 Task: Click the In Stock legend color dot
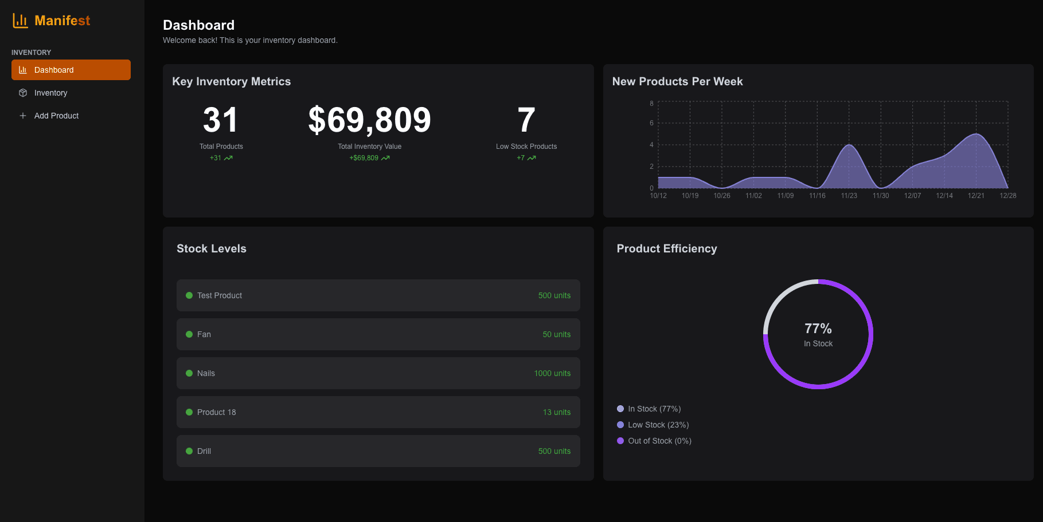(620, 409)
